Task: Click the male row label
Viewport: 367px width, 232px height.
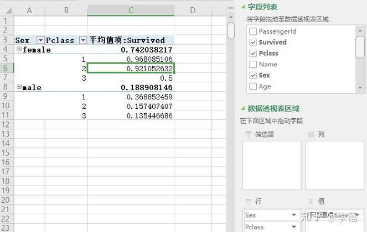Action: pyautogui.click(x=32, y=87)
